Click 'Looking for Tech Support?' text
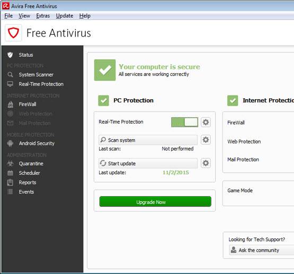This screenshot has height=274, width=294. [x=257, y=239]
